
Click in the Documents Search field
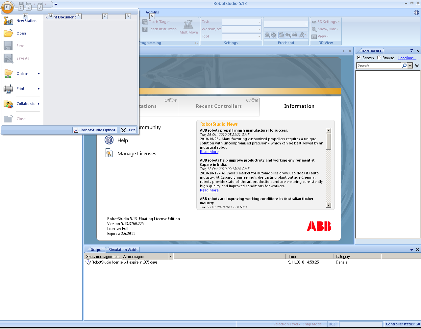379,65
